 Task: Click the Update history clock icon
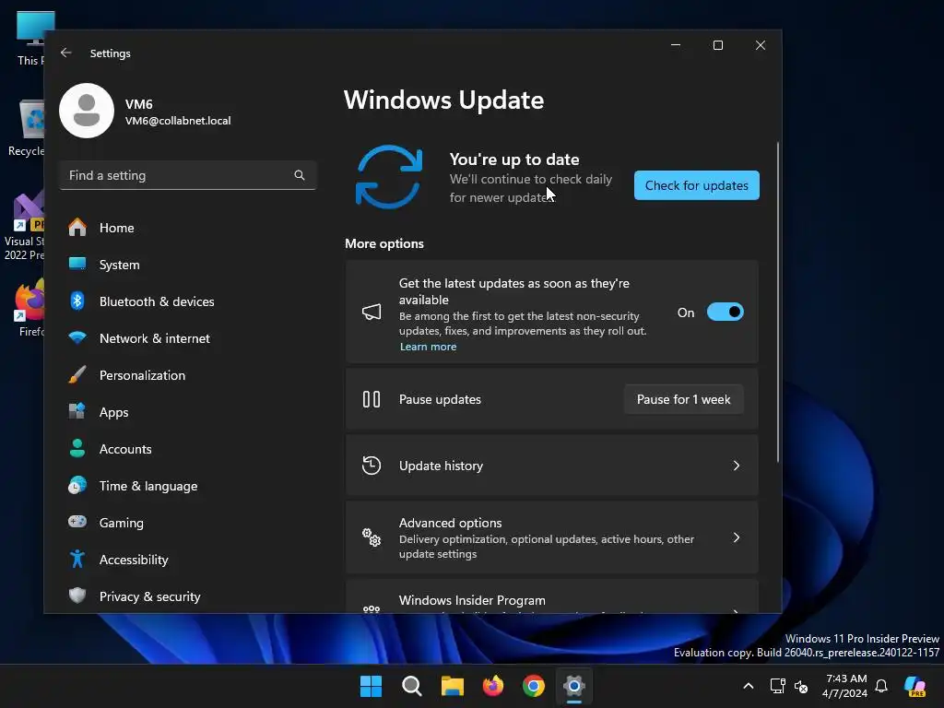372,466
